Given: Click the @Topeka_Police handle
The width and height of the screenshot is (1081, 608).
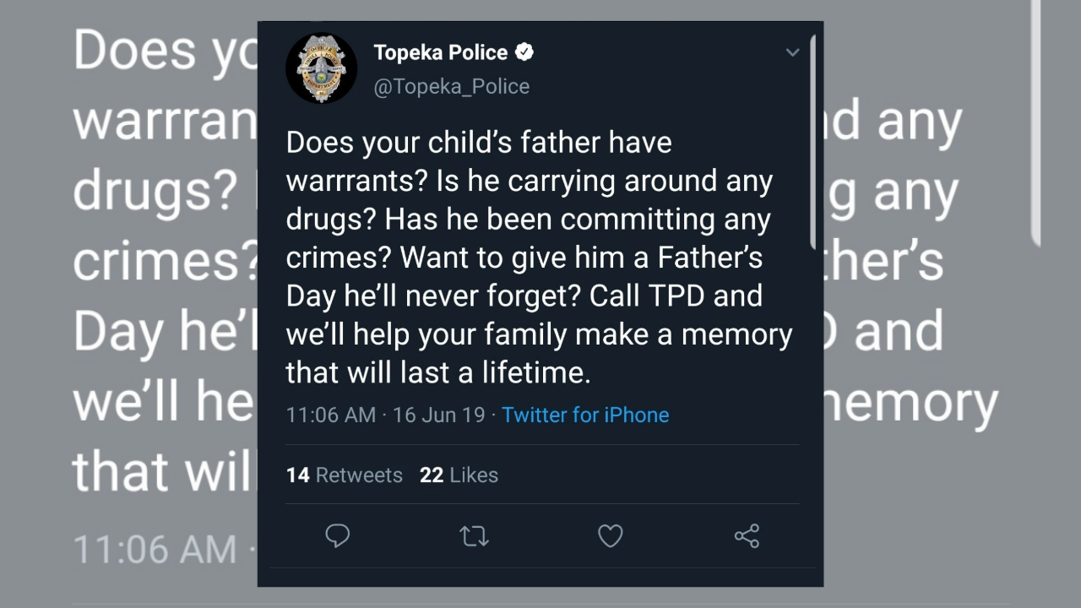Looking at the screenshot, I should click(x=452, y=86).
